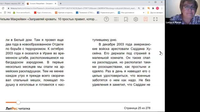Screen dimensions: 200x112
Task: Close the Yandex search tab
Action: point(23,3)
